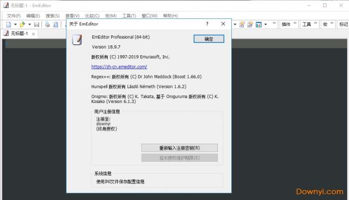Expand main toolbar overflow chevron before 插件
This screenshot has width=349, height=200.
coord(274,23)
